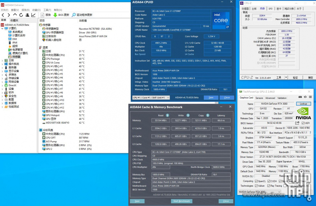
Task: Click the green BIOS 更新 arrow icon
Action: [x=55, y=15]
